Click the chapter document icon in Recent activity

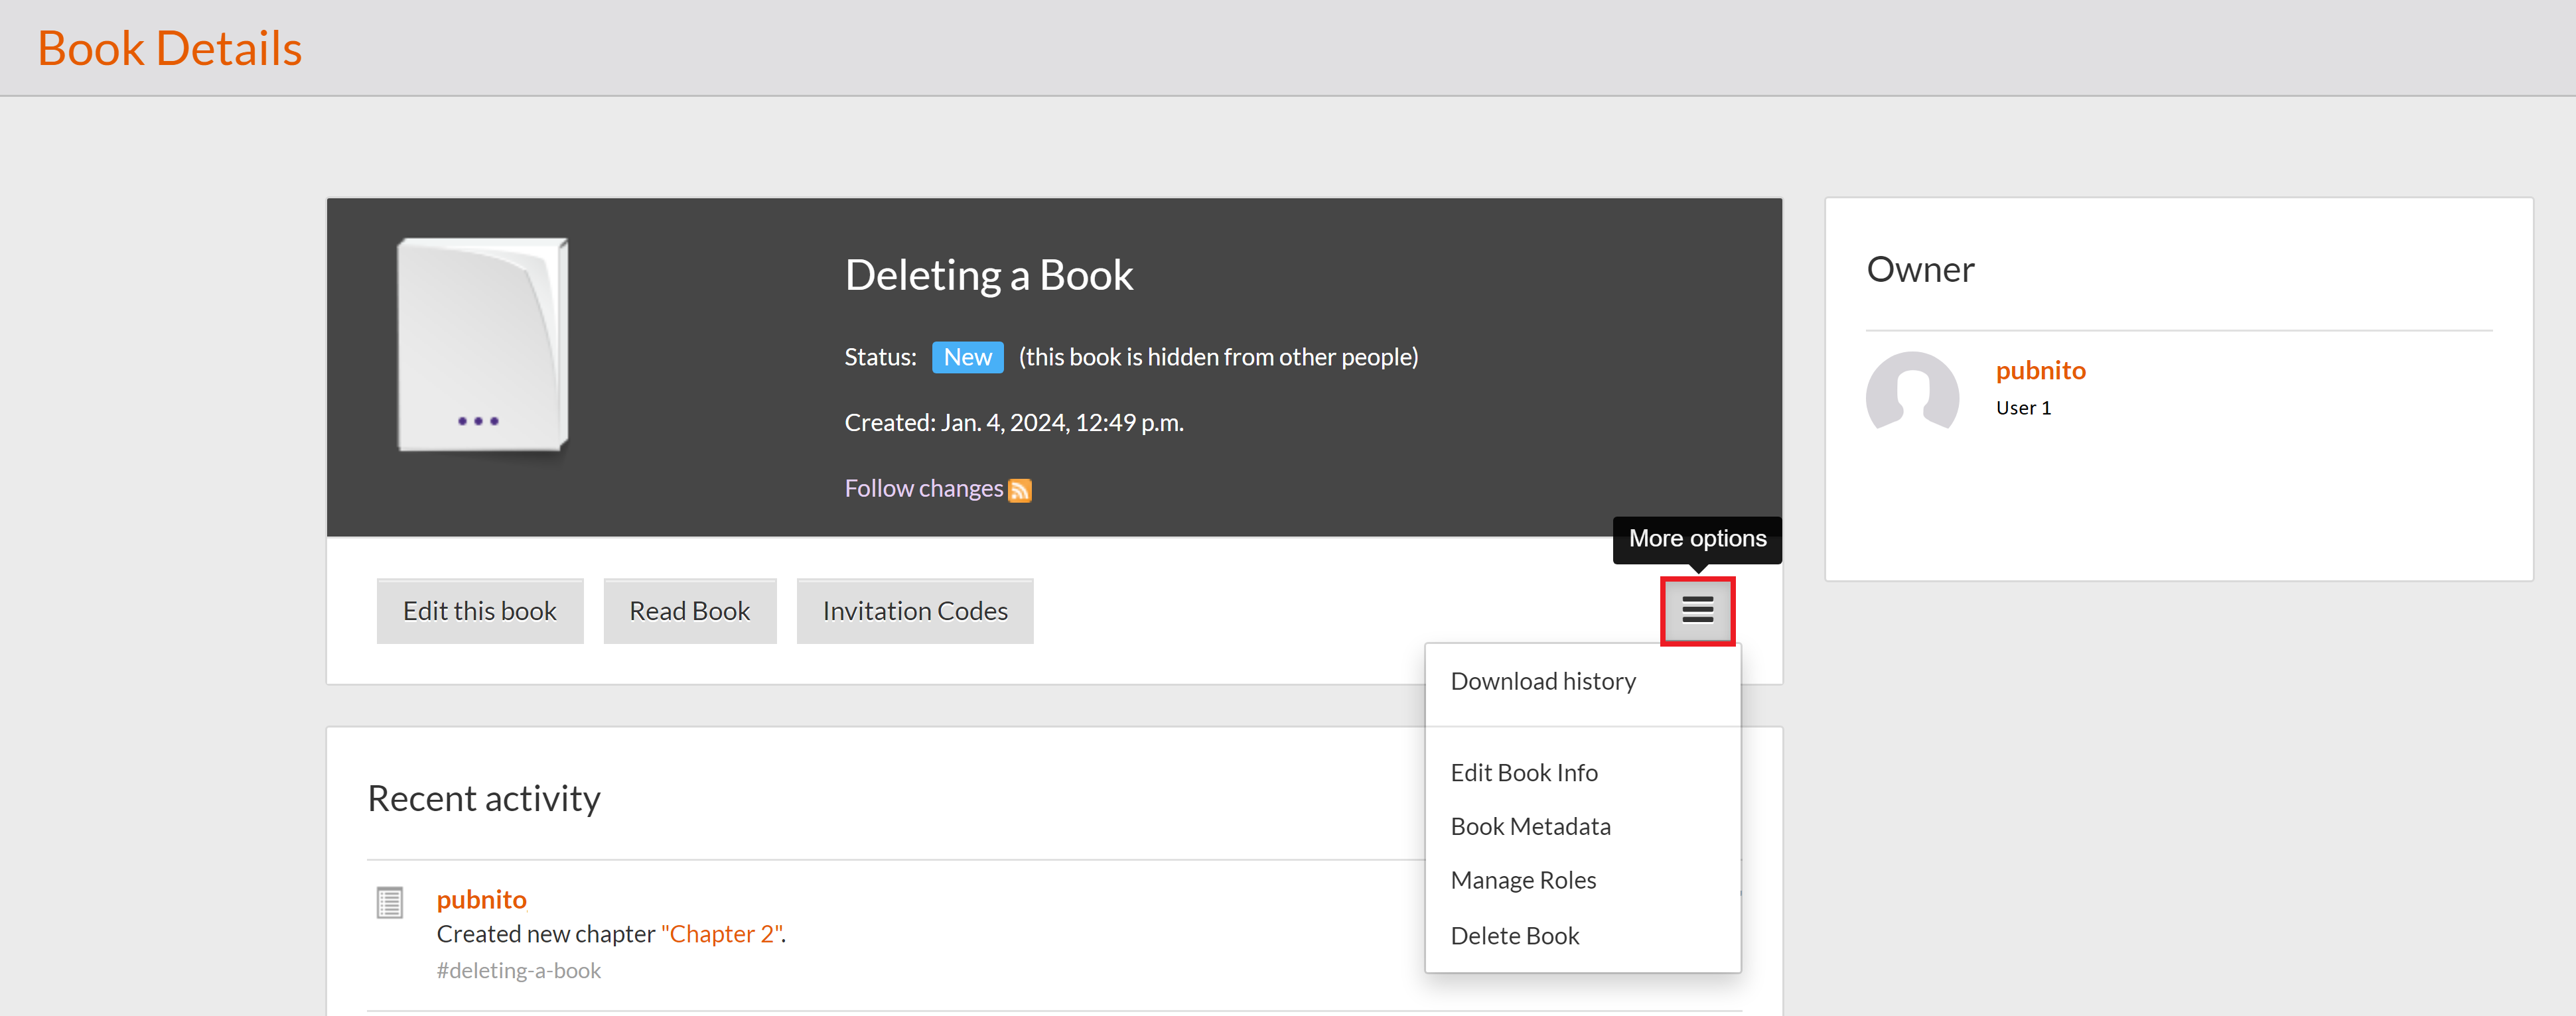[389, 902]
